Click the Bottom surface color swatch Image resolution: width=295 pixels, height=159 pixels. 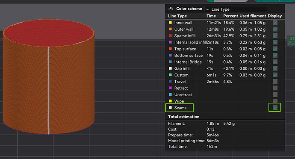point(170,55)
